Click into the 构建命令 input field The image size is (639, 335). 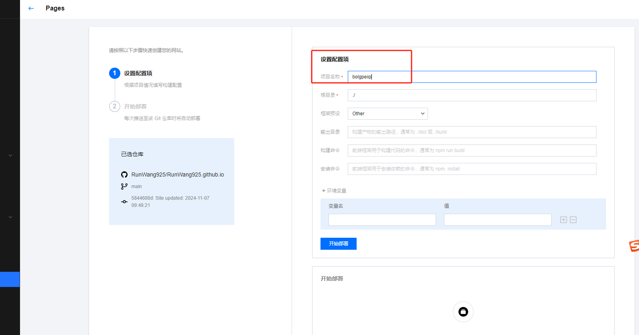pos(471,150)
